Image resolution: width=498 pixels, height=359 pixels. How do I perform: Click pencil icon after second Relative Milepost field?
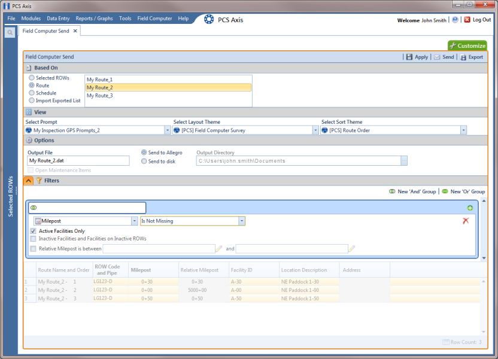coord(351,248)
